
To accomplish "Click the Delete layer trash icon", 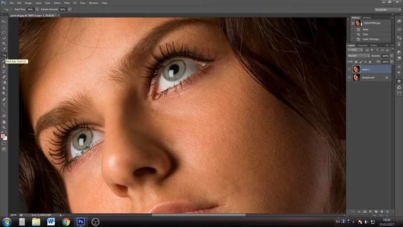I will pyautogui.click(x=387, y=212).
